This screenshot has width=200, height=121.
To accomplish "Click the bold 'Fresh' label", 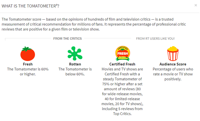I will click(x=28, y=64).
